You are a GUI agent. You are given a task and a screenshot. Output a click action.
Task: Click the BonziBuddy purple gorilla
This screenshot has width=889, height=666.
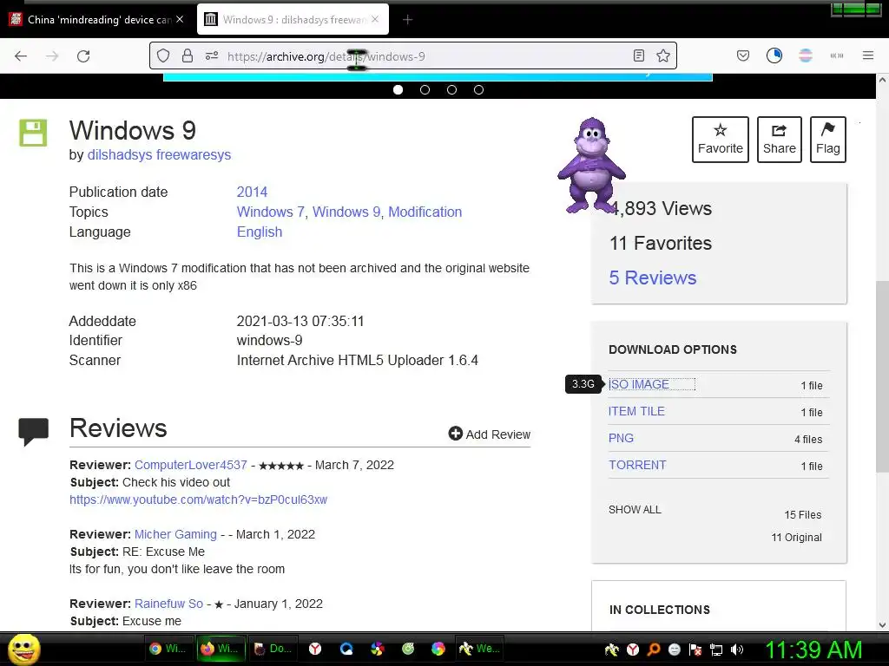(x=590, y=165)
